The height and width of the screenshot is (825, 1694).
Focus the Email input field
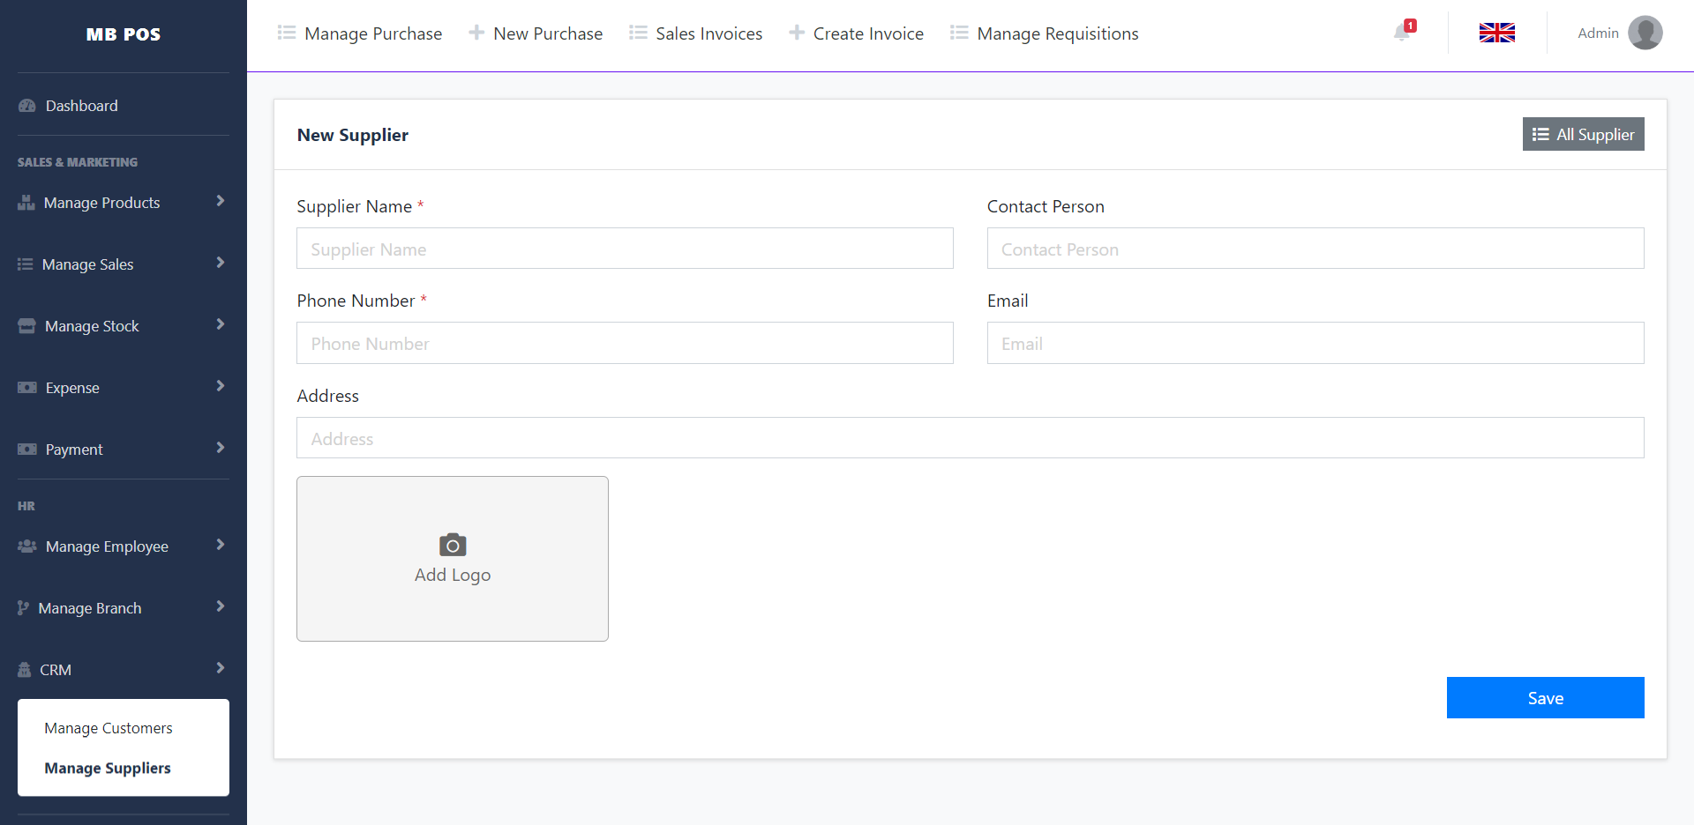(x=1315, y=343)
